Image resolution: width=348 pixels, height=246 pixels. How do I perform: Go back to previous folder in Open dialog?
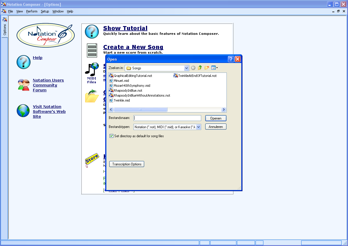coord(193,68)
